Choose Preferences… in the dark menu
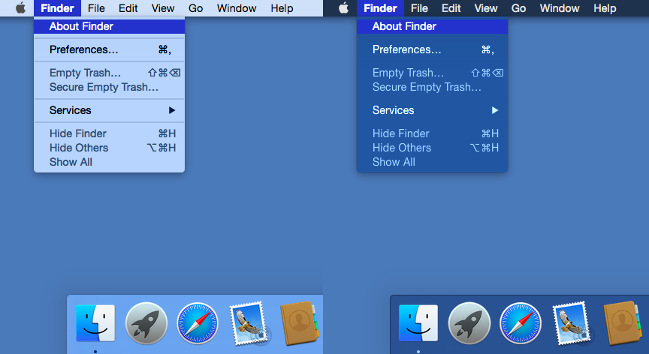This screenshot has width=649, height=354. pos(432,49)
